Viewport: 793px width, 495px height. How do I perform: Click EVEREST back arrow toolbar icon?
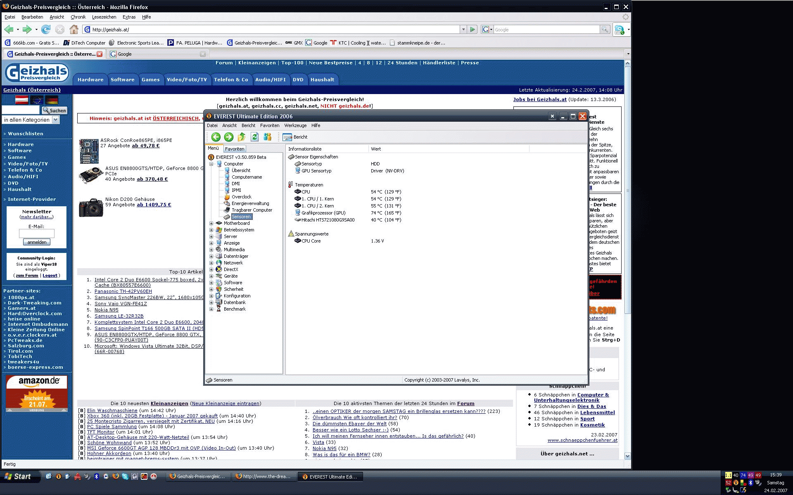coord(216,137)
